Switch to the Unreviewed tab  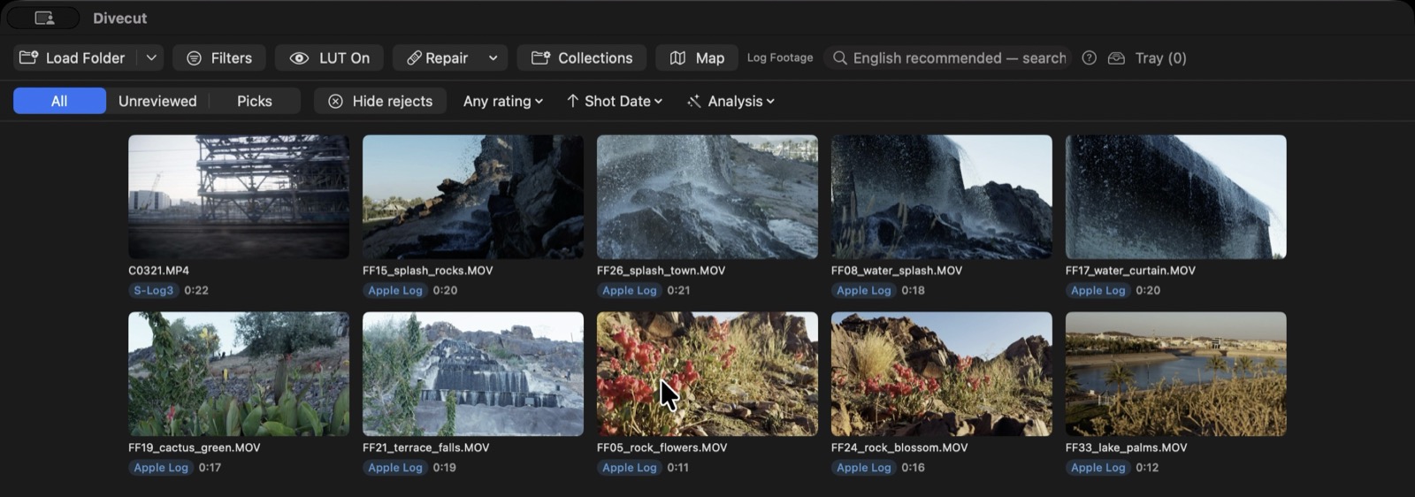click(x=157, y=101)
